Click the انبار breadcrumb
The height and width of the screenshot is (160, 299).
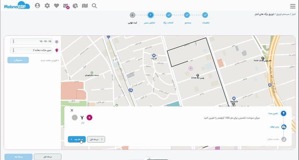click(x=293, y=15)
